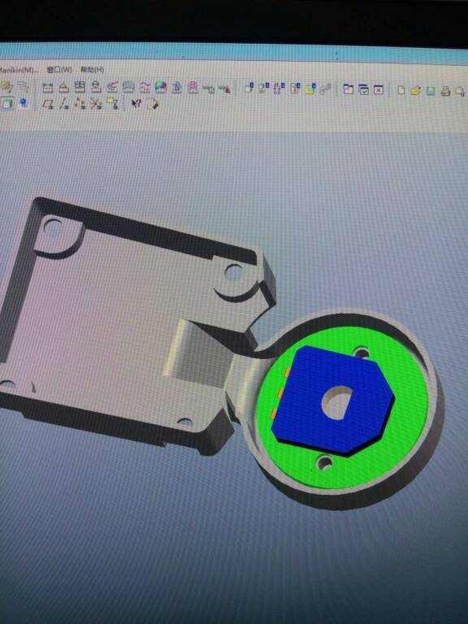Open a new window with the windows icon

pyautogui.click(x=349, y=89)
